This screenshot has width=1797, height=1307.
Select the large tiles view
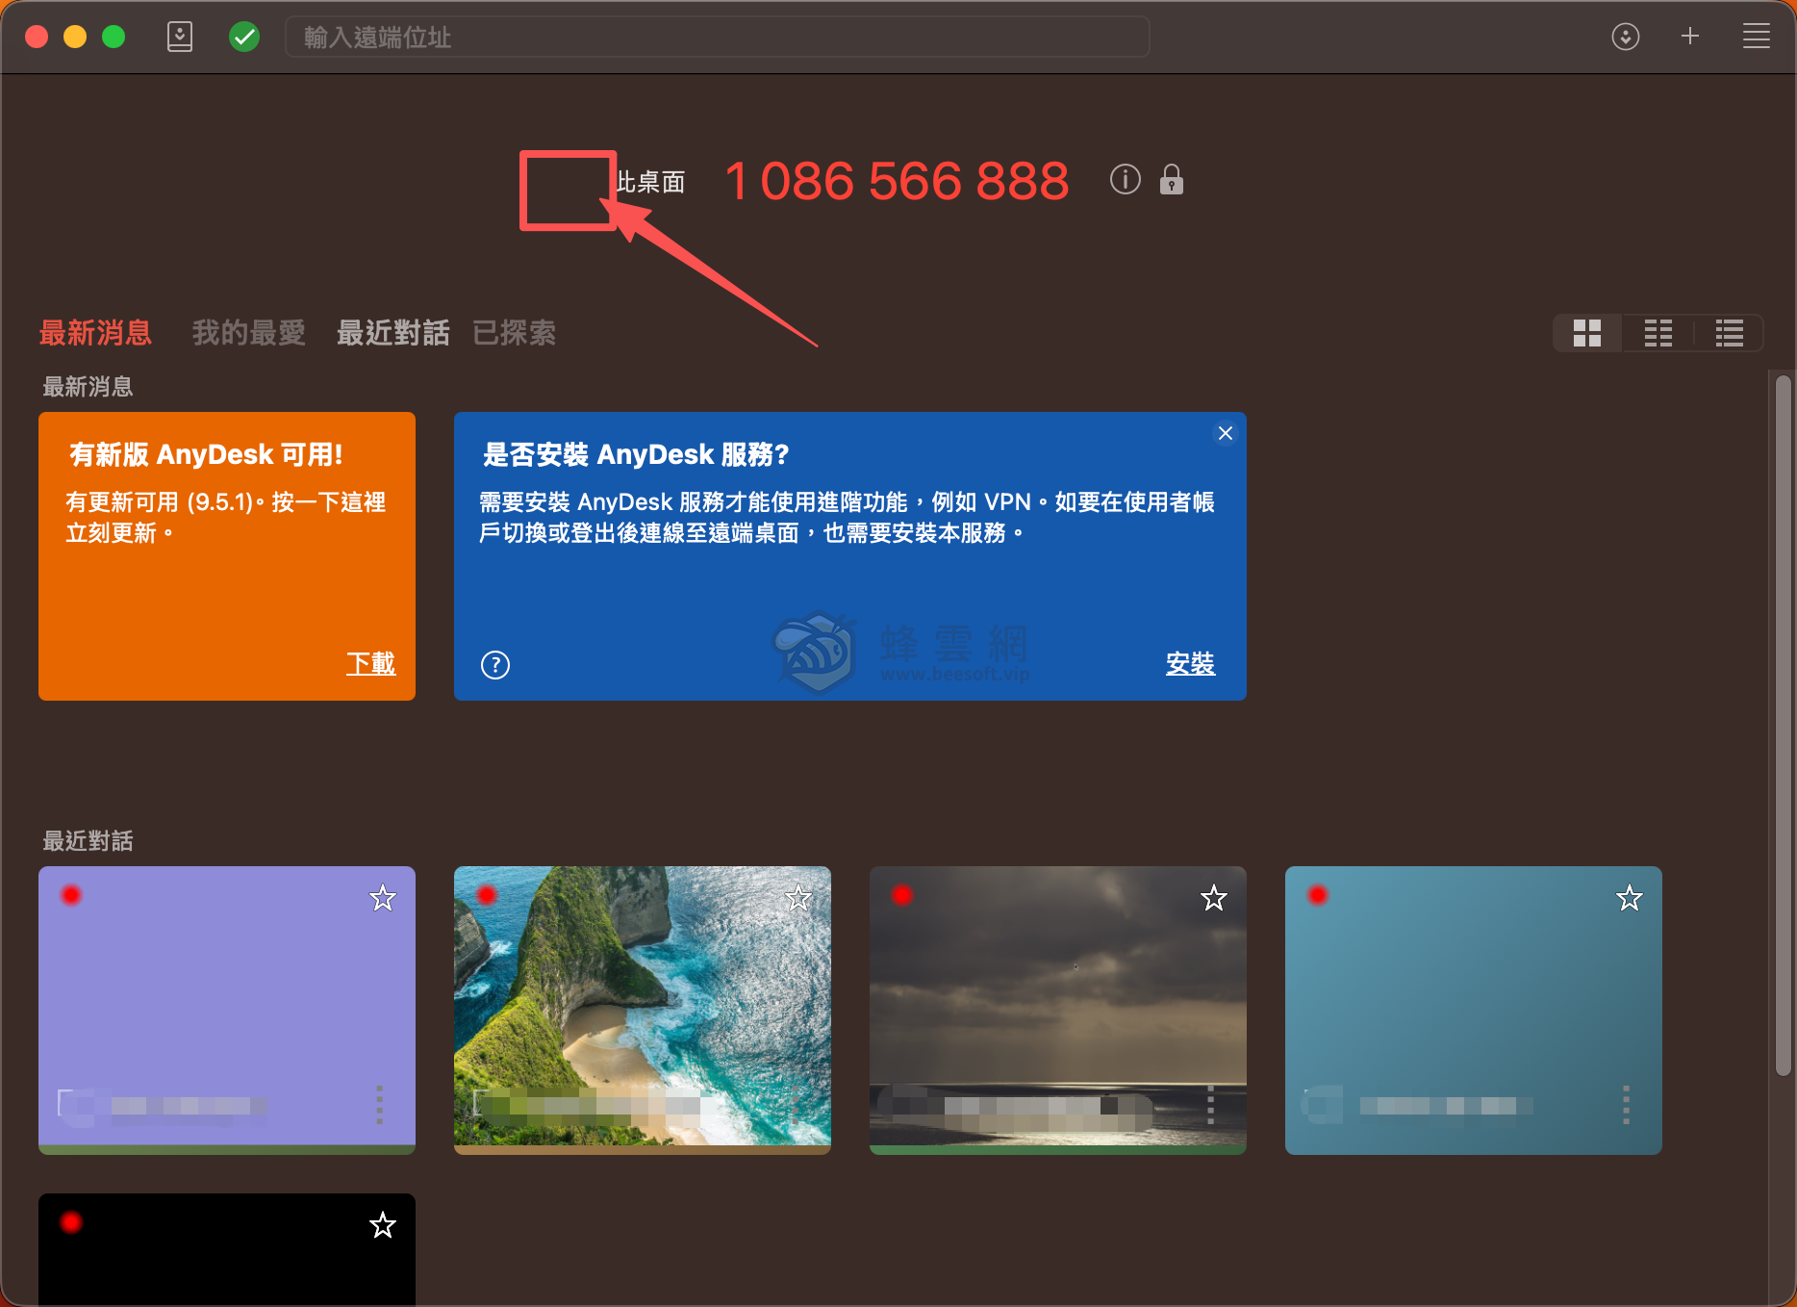pyautogui.click(x=1587, y=333)
